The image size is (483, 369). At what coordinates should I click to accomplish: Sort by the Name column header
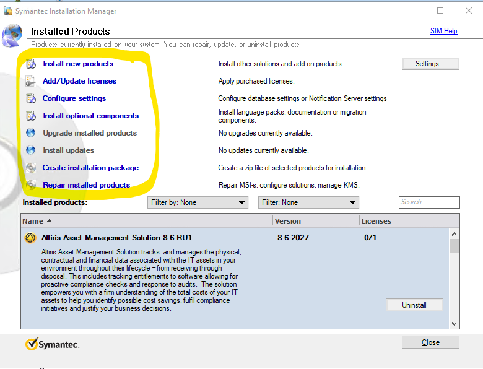pyautogui.click(x=147, y=221)
